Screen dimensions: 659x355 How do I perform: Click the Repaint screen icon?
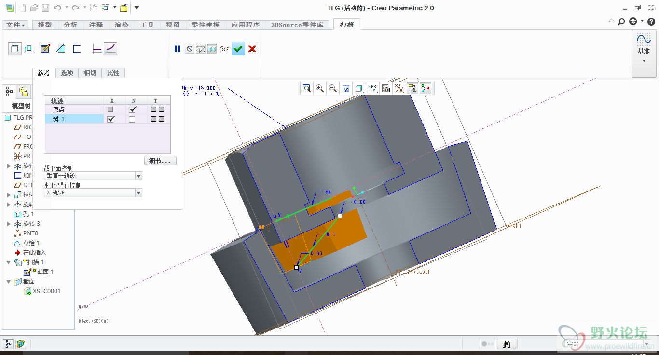point(346,88)
